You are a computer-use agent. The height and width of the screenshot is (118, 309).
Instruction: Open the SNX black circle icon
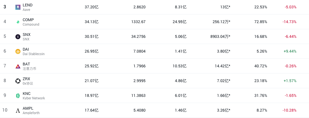pos(18,36)
